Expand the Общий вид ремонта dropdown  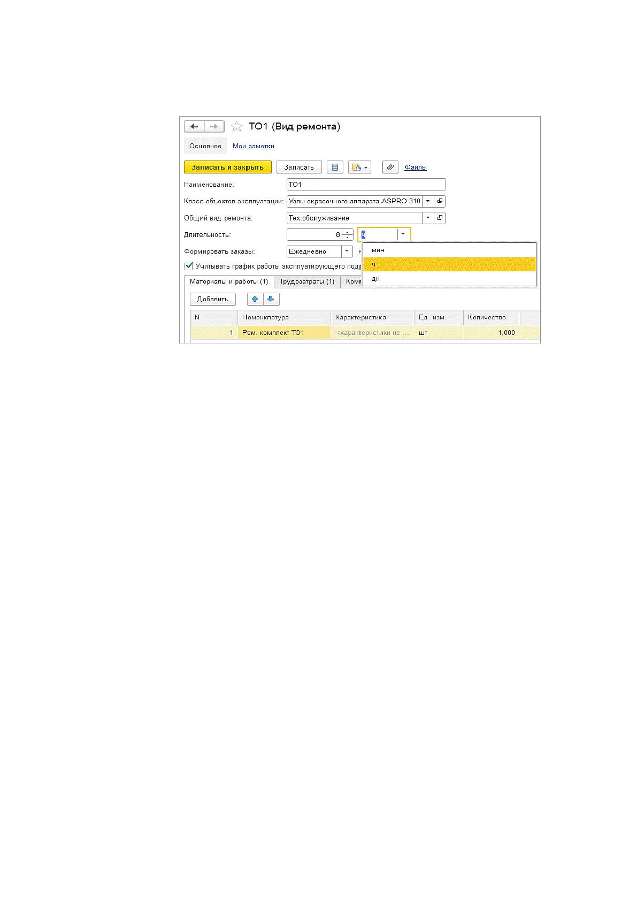tap(428, 218)
